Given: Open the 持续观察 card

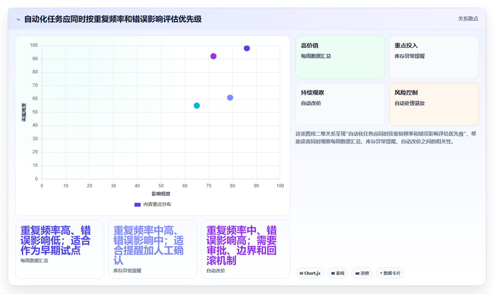Looking at the screenshot, I should (x=340, y=104).
